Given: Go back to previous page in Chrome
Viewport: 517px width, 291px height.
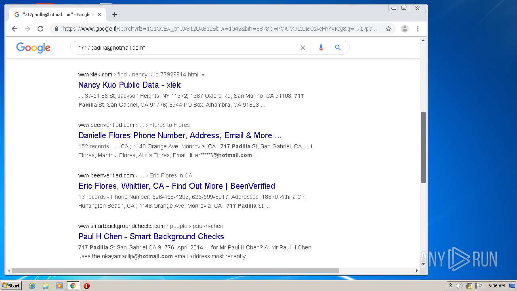Looking at the screenshot, I should point(15,29).
